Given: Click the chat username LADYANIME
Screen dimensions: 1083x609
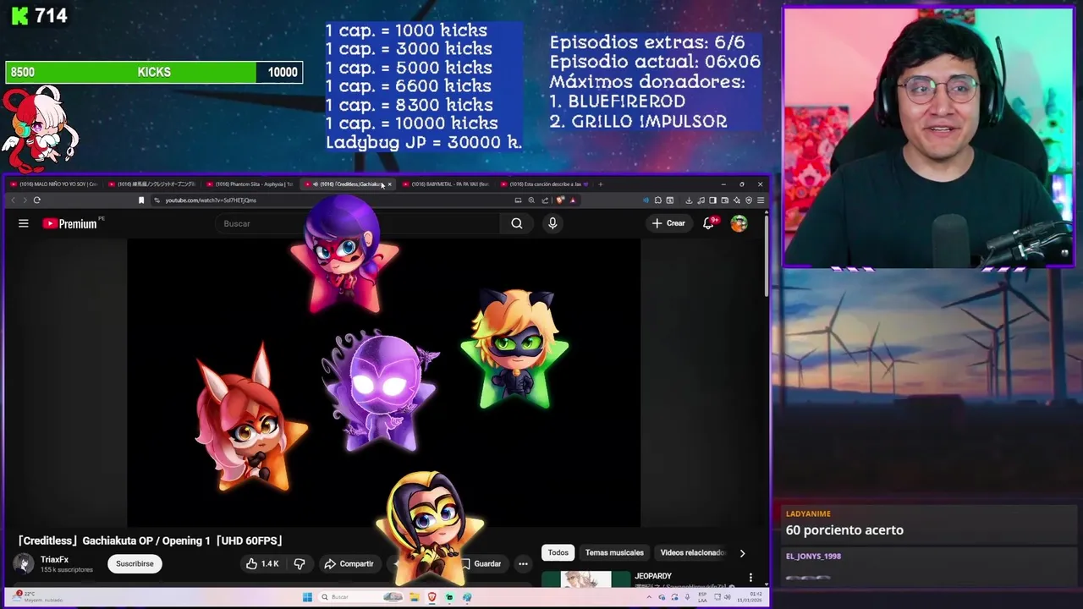Looking at the screenshot, I should (808, 513).
